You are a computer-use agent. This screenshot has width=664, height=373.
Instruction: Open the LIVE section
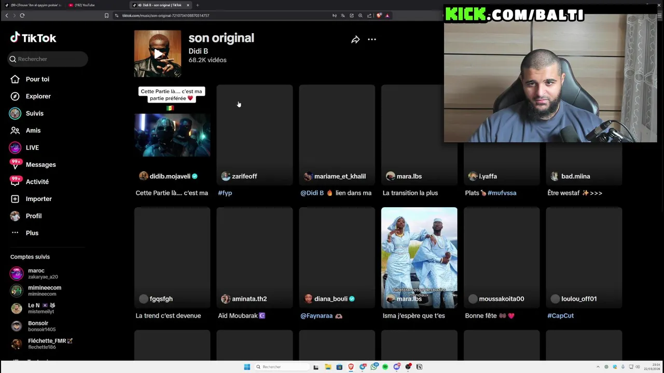(x=24, y=148)
